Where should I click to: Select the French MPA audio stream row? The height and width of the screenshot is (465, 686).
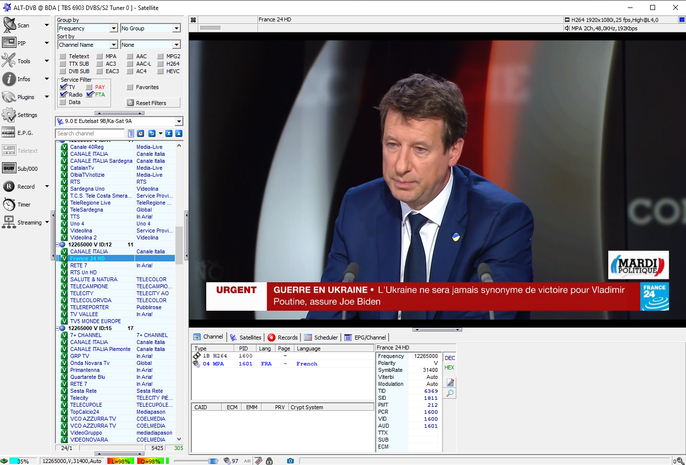(283, 364)
